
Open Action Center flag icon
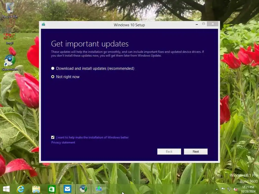223,189
